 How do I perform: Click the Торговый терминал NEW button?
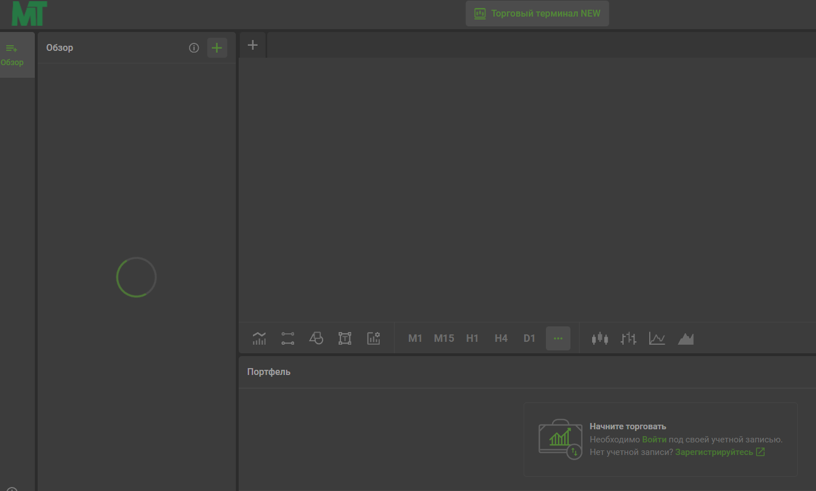point(537,13)
